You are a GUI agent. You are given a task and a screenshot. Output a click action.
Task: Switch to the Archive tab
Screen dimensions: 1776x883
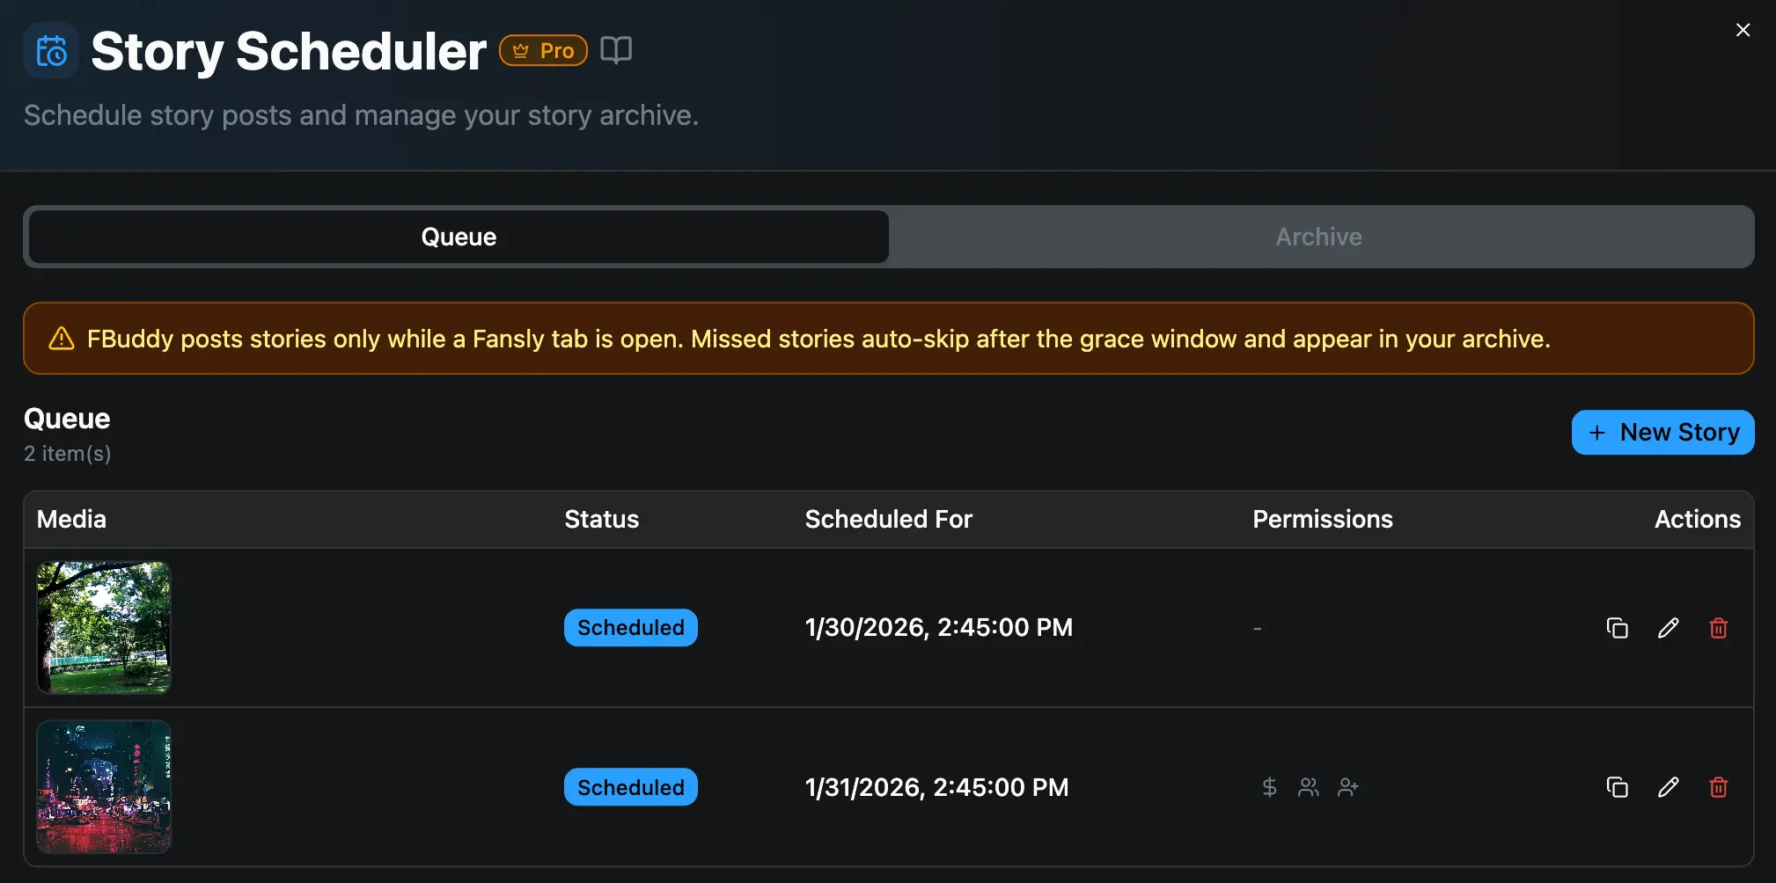(1317, 236)
